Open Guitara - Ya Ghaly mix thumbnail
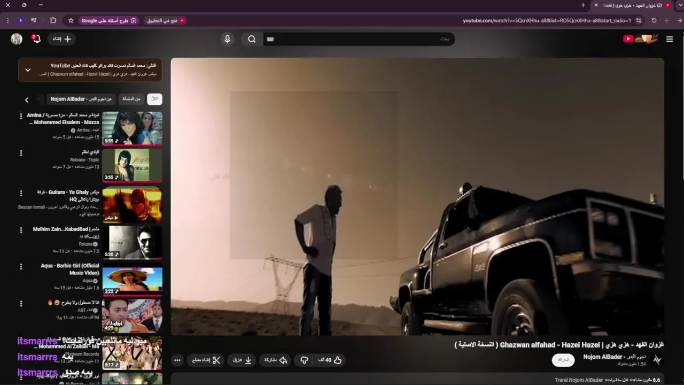 tap(132, 205)
